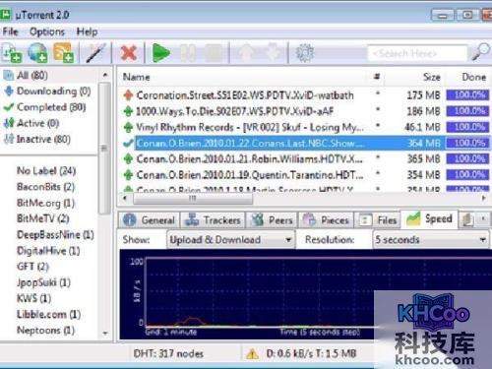This screenshot has width=492, height=369.
Task: Click the Stop torrent toolbar icon
Action: click(x=214, y=52)
